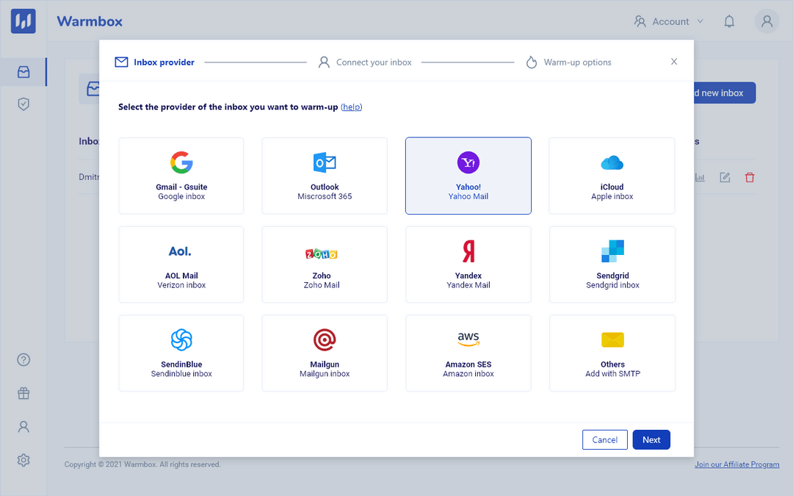
Task: Delete the inbox with the red trash icon
Action: [750, 177]
